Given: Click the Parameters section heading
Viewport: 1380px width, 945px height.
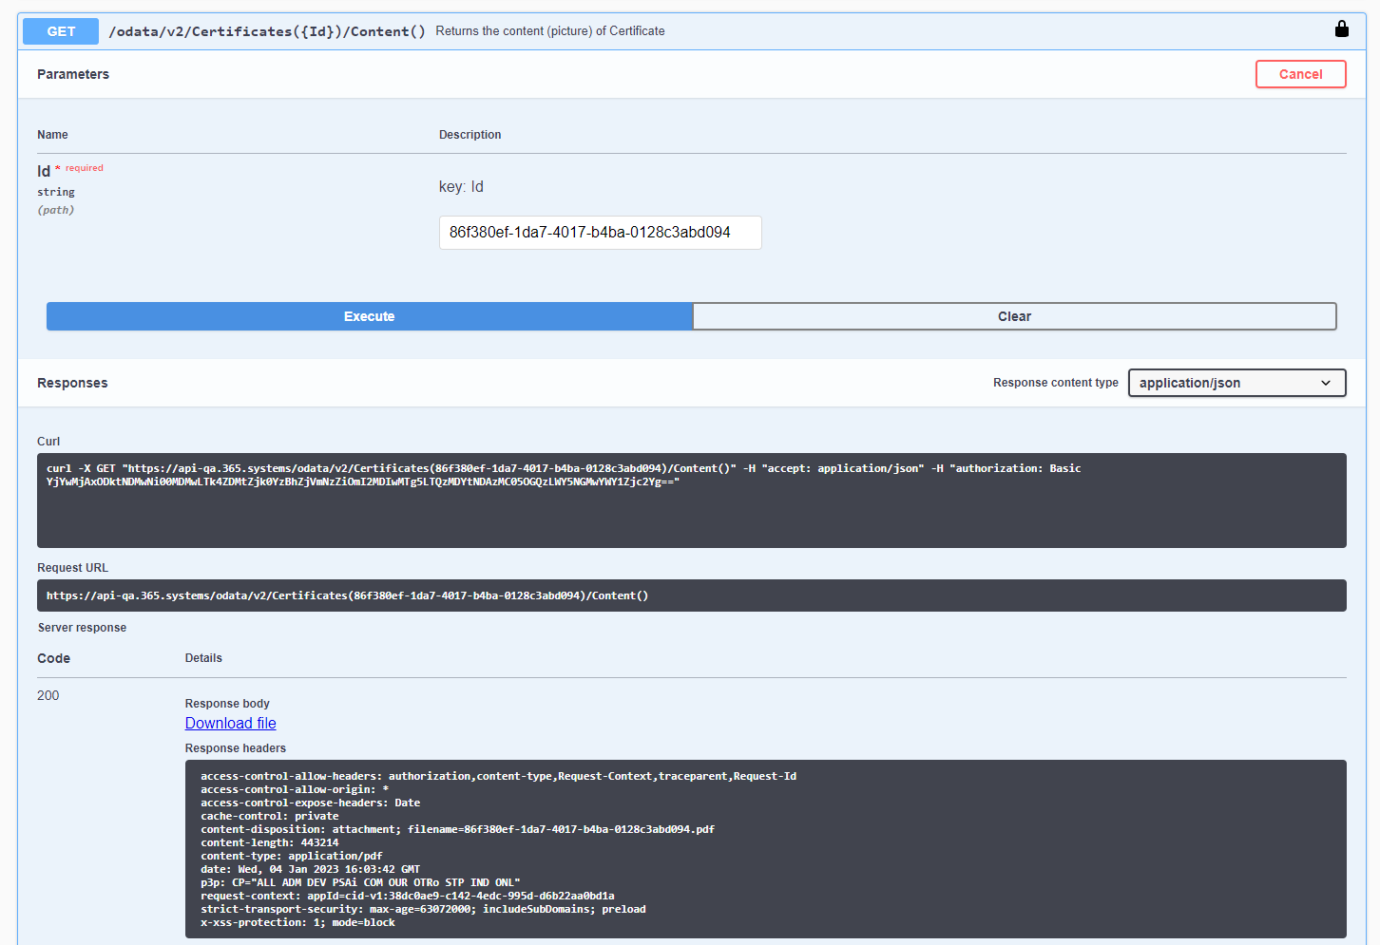Looking at the screenshot, I should 73,74.
